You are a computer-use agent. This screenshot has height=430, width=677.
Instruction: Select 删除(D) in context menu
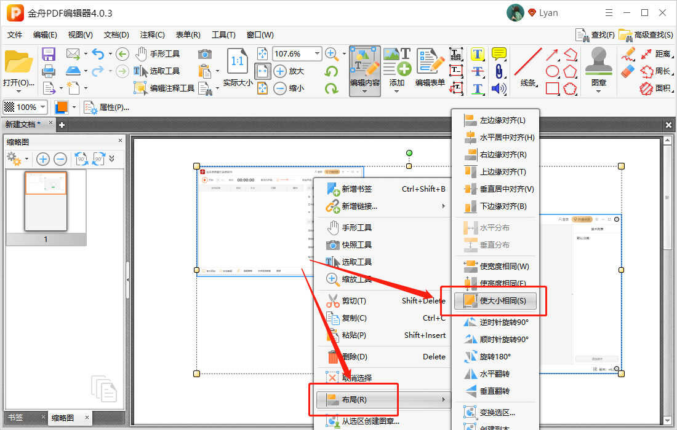pos(383,357)
